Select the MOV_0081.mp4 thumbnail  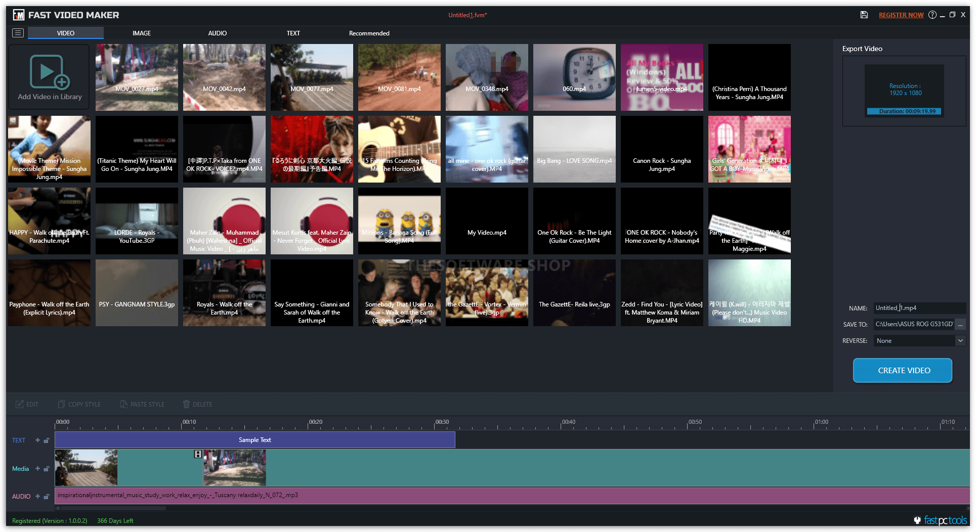pyautogui.click(x=399, y=77)
